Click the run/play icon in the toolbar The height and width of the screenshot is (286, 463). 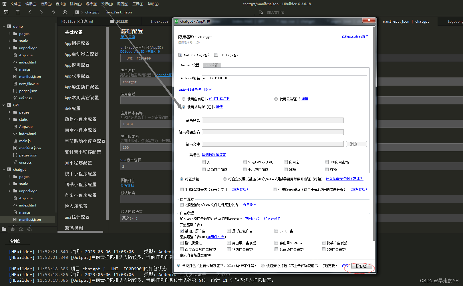[x=65, y=12]
